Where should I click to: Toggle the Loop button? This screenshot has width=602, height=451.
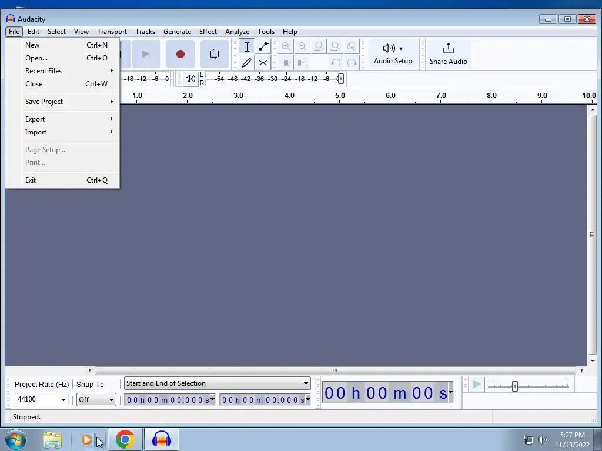pos(215,54)
